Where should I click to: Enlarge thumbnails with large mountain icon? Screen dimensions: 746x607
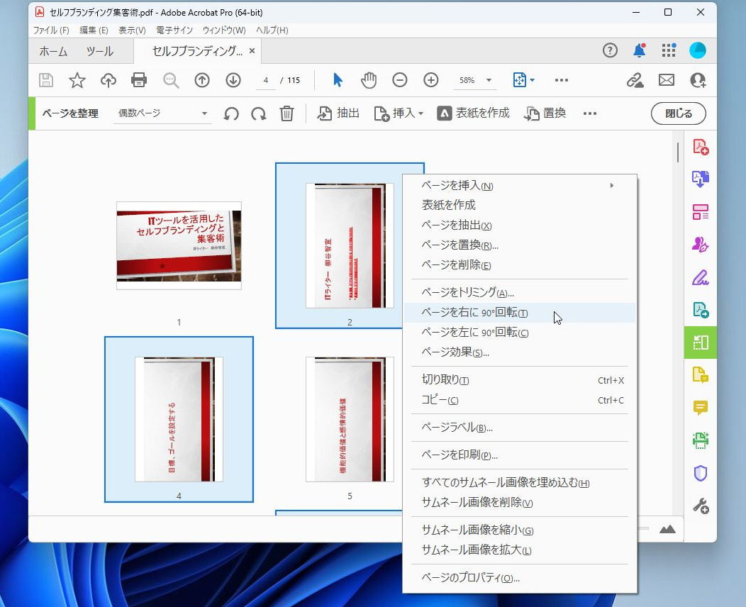tap(667, 528)
